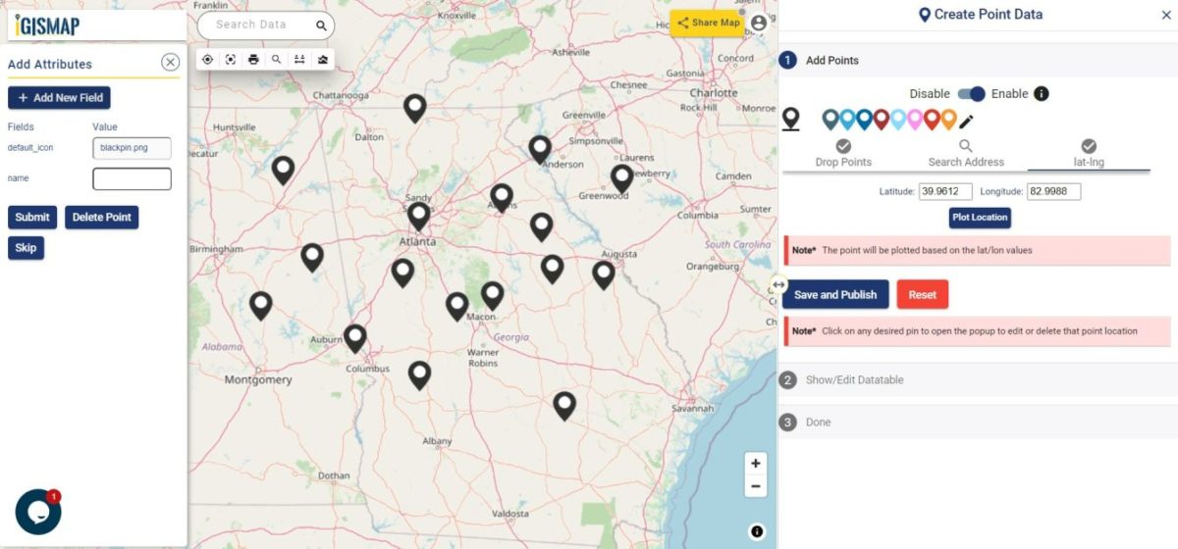
Task: Click the map pin over Atlanta
Action: (418, 216)
